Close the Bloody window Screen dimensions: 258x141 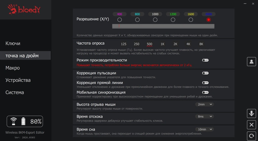(253, 4)
